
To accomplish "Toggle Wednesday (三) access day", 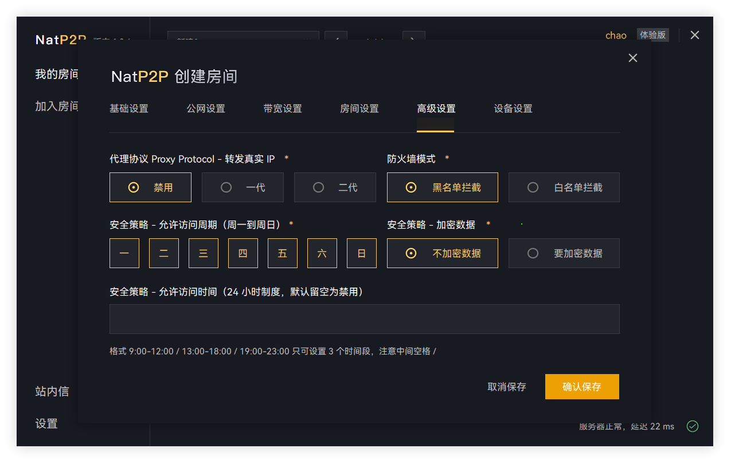I will [204, 253].
